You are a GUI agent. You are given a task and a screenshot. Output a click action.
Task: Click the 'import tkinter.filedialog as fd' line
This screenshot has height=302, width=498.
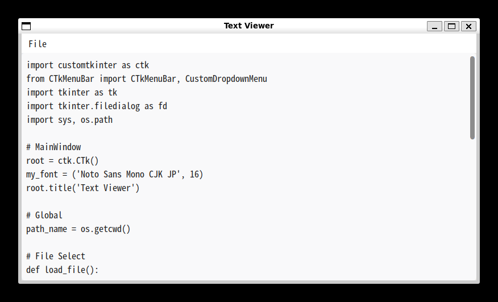coord(97,106)
